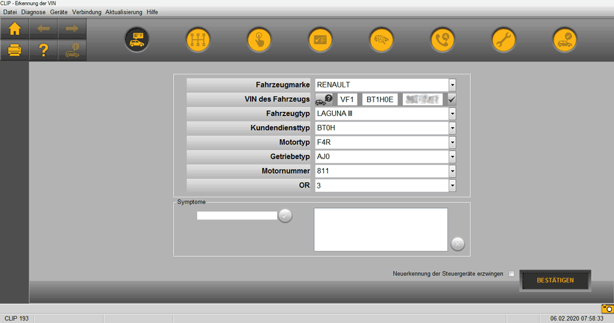Image resolution: width=614 pixels, height=323 pixels.
Task: Open help via question mark icon
Action: tap(43, 50)
